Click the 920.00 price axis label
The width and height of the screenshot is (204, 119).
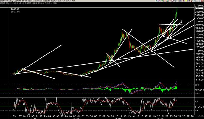[200, 57]
